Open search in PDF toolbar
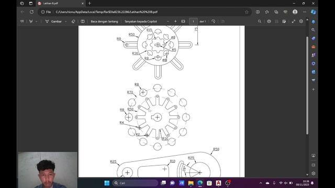This screenshot has width=335, height=188. (x=260, y=21)
